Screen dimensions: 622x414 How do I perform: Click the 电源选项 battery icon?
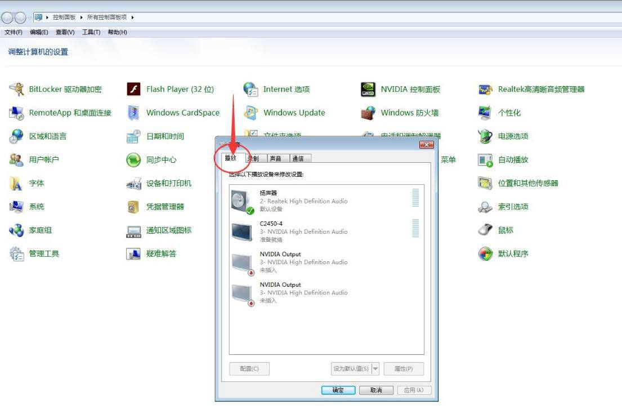coord(485,136)
